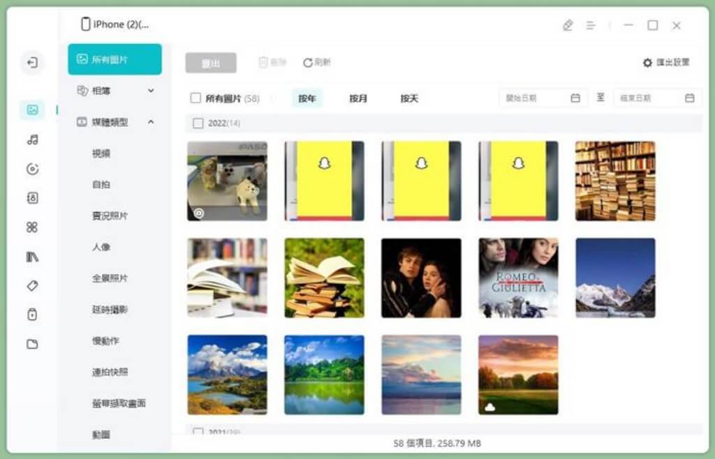Click the cloud badge on sunset meadow thumbnail

pos(490,407)
